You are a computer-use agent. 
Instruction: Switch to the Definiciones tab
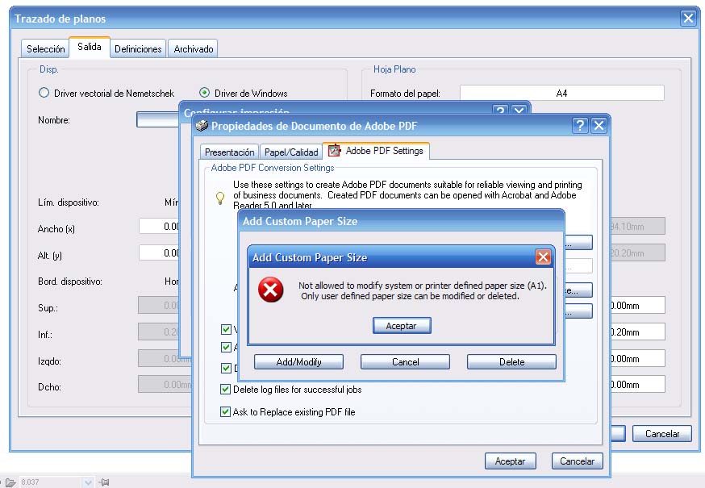138,48
